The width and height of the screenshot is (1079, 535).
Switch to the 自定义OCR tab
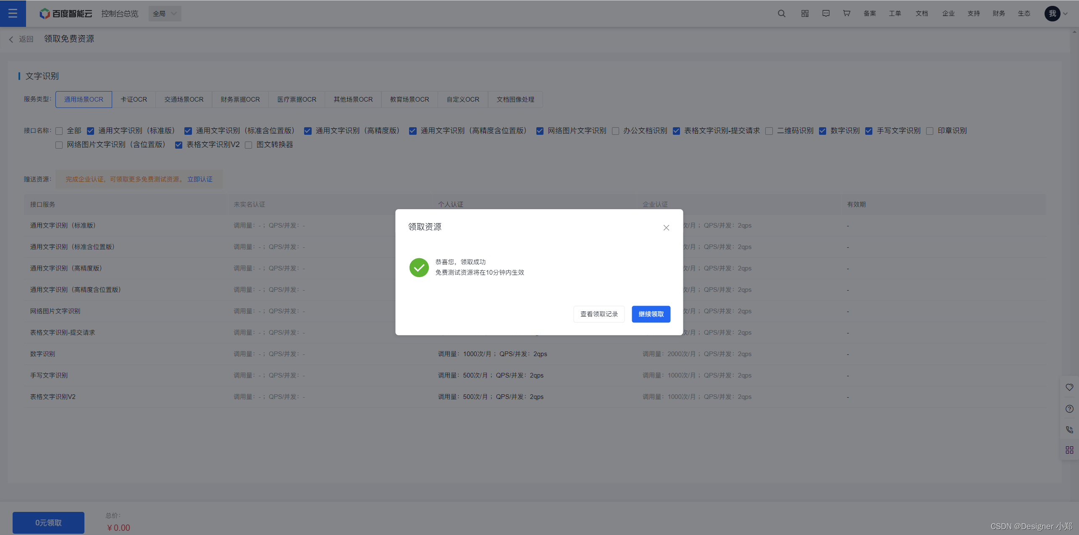pos(463,100)
